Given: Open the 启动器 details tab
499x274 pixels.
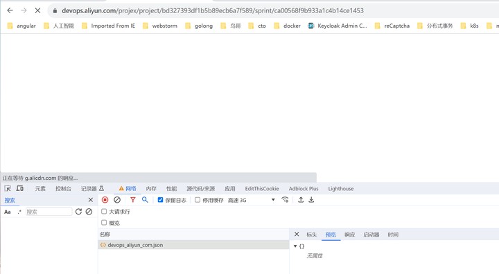Looking at the screenshot, I should click(371, 235).
